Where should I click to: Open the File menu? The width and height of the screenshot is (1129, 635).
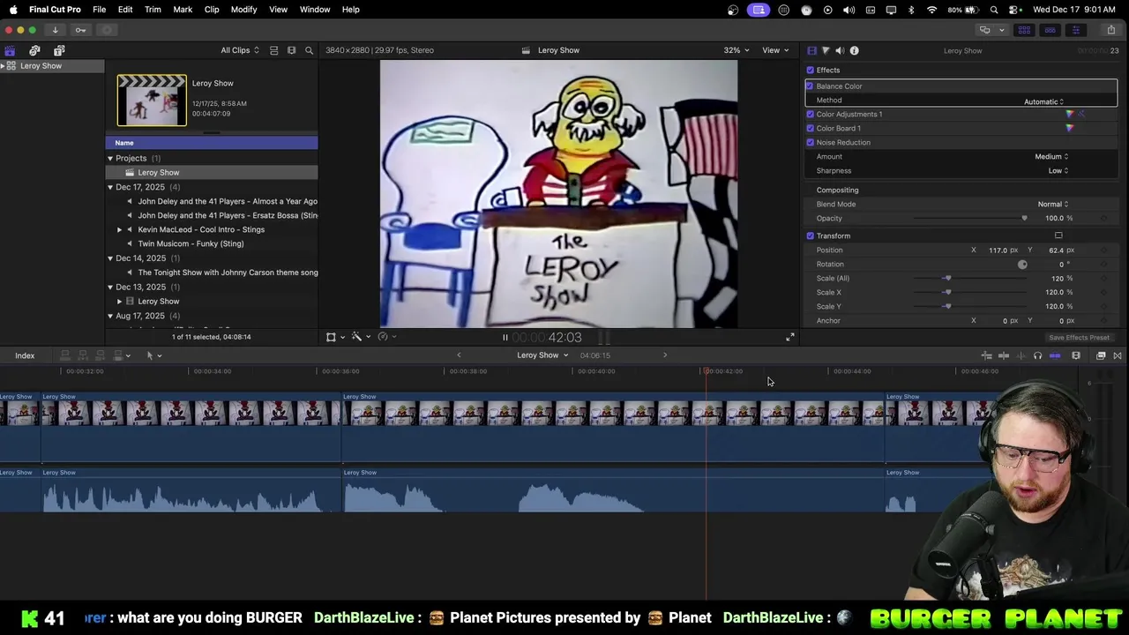point(99,9)
